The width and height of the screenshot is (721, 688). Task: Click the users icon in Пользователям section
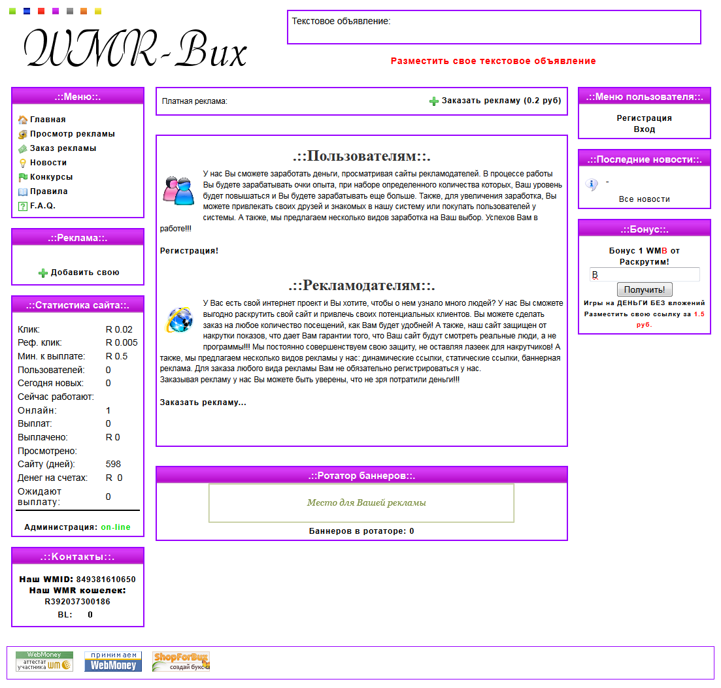pyautogui.click(x=178, y=190)
